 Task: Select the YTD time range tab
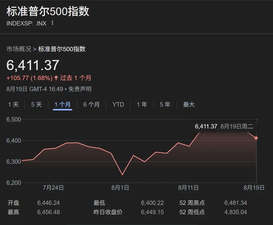click(x=118, y=105)
